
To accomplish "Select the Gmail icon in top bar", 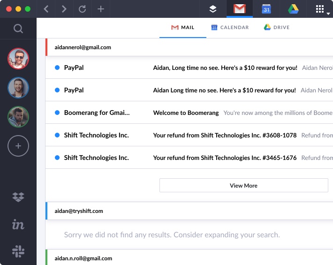I will click(x=240, y=9).
